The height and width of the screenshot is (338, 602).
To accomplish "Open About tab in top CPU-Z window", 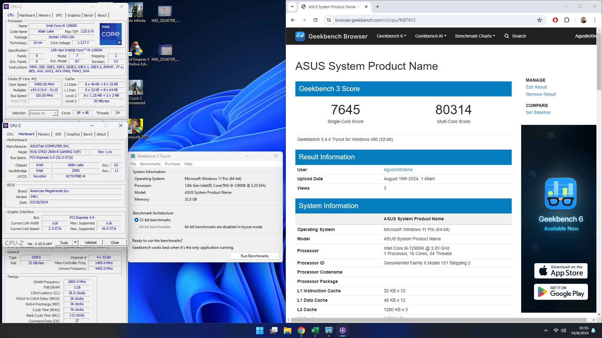I will pyautogui.click(x=102, y=15).
